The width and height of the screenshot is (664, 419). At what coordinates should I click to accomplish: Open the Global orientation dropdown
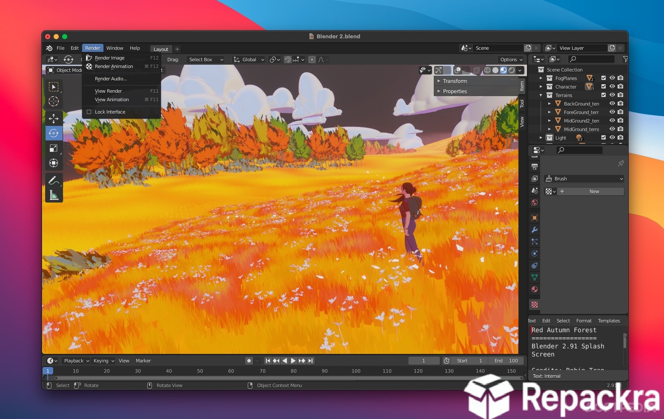point(249,60)
